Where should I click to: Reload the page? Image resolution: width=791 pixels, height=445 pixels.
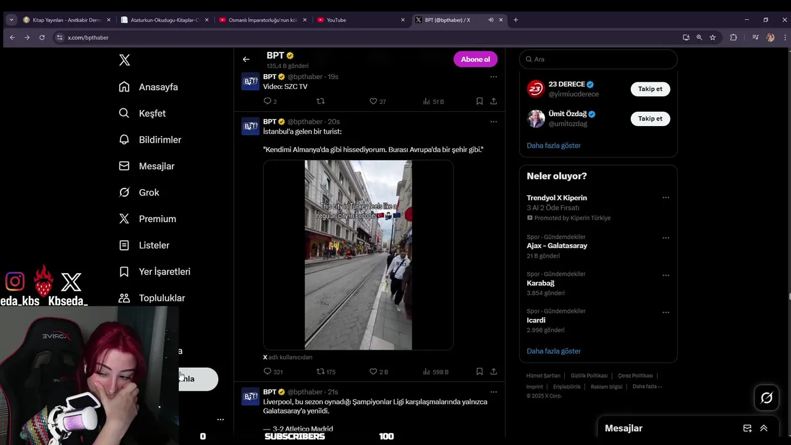pos(42,38)
